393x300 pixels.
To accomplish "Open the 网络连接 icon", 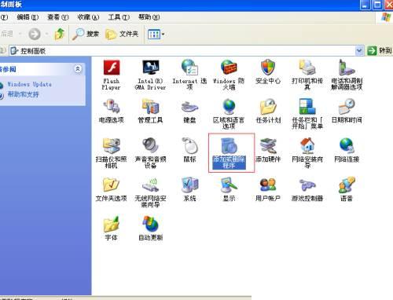I will [x=347, y=145].
